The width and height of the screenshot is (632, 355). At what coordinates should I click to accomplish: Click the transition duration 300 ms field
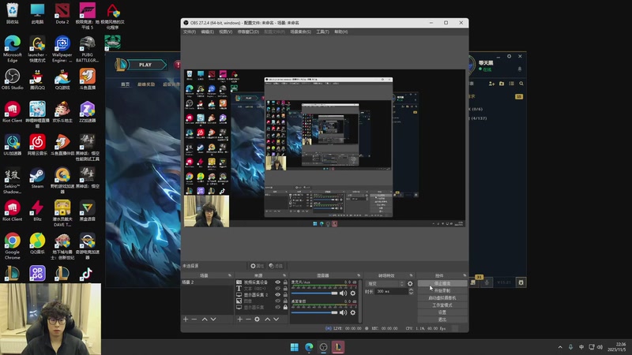coord(391,291)
